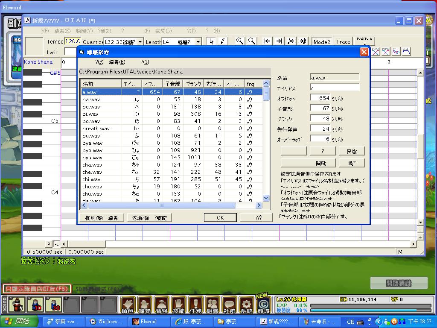Click the RESET envelope icon
This screenshot has height=328, width=437.
pos(406,51)
